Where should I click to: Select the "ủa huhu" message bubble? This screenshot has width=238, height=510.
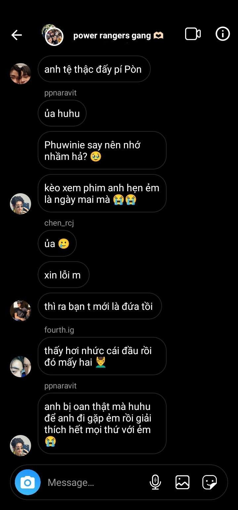62,113
